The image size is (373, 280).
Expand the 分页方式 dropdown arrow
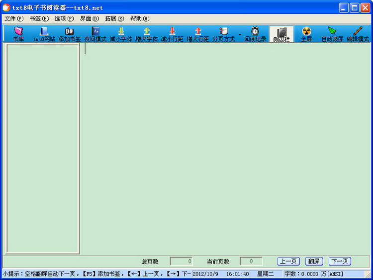[240, 34]
